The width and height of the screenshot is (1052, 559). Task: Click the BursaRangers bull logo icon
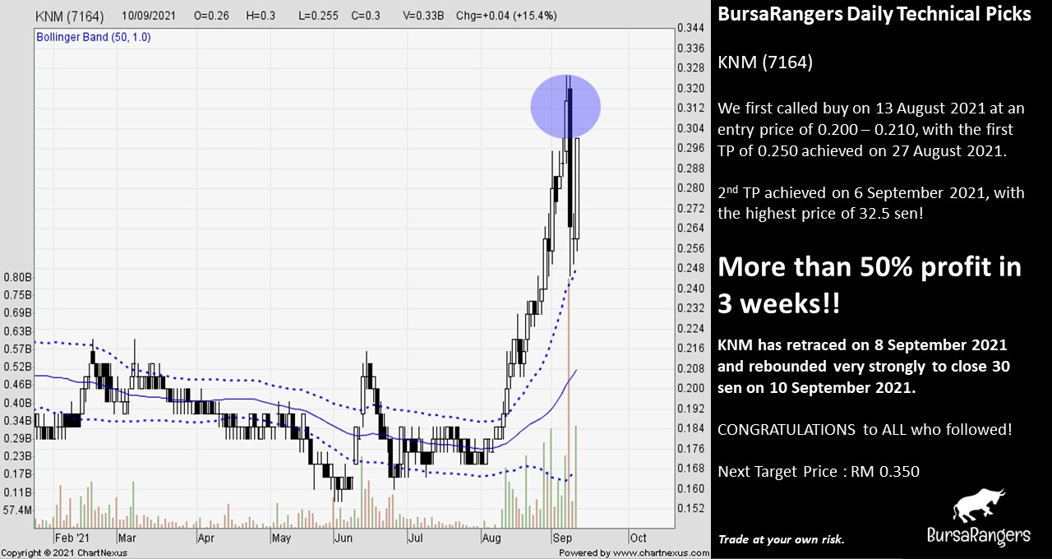tap(979, 505)
